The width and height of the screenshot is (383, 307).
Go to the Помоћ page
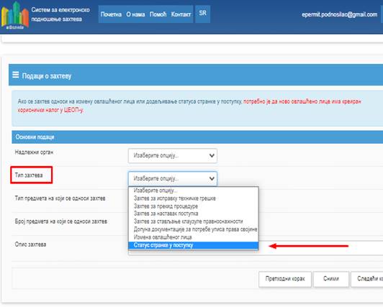(x=158, y=14)
